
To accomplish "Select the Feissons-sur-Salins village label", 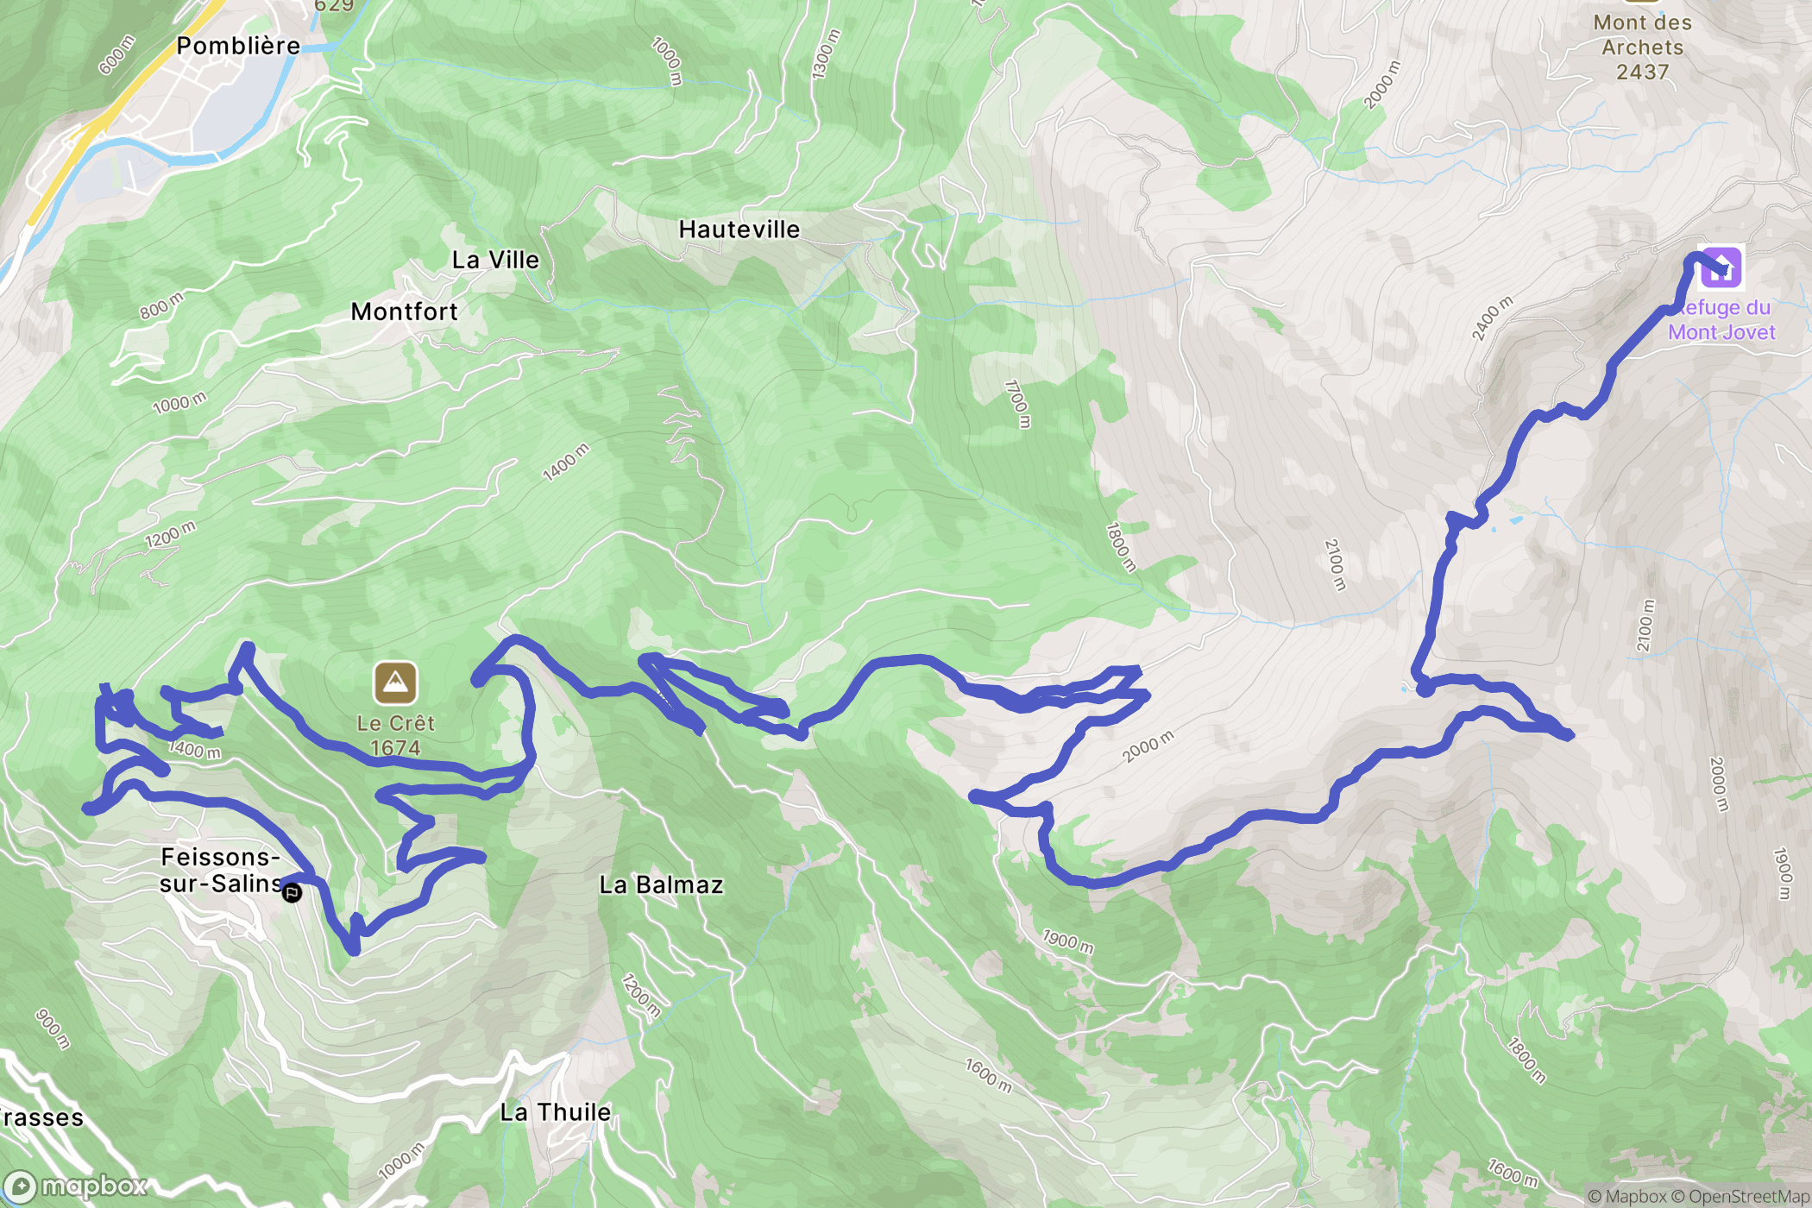I will 221,870.
